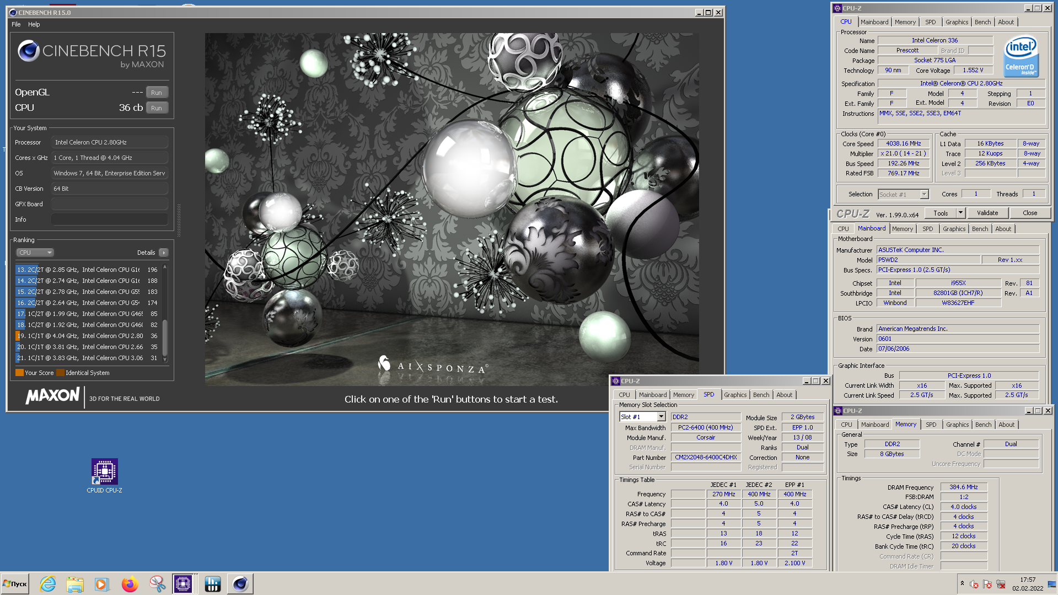Open the File menu in Cinebench

point(16,24)
